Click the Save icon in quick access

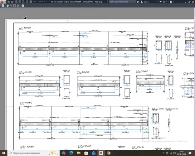click(x=16, y=2)
